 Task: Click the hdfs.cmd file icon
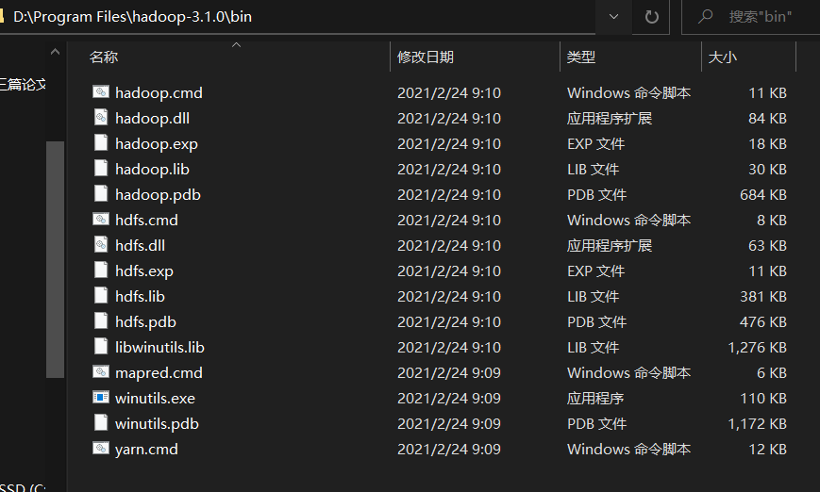[101, 219]
